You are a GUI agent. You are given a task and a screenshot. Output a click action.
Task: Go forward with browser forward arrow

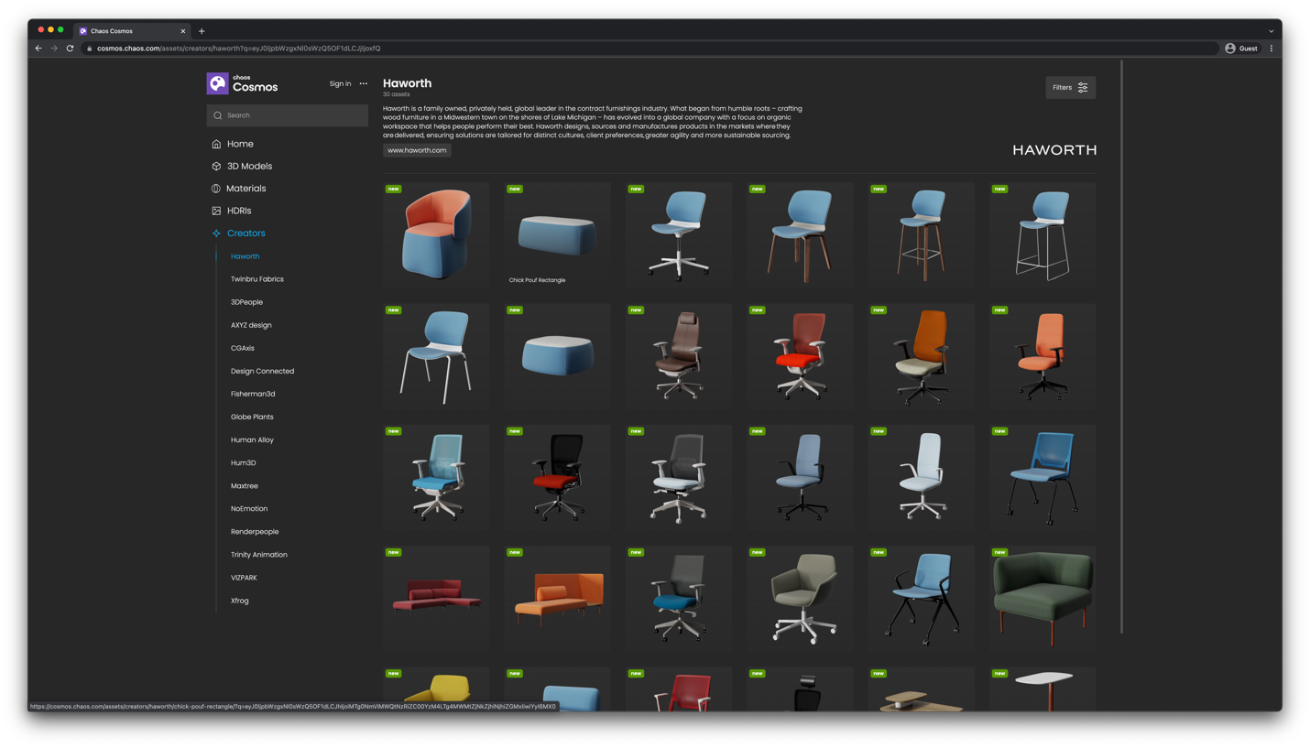click(54, 49)
